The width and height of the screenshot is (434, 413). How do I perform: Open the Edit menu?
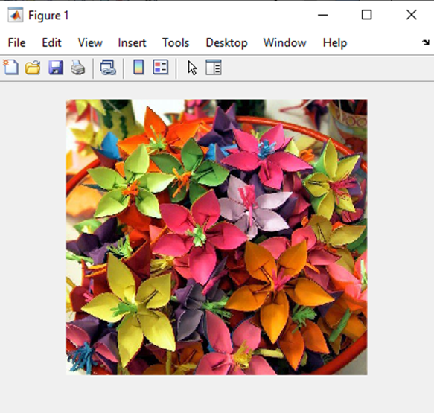tap(51, 43)
